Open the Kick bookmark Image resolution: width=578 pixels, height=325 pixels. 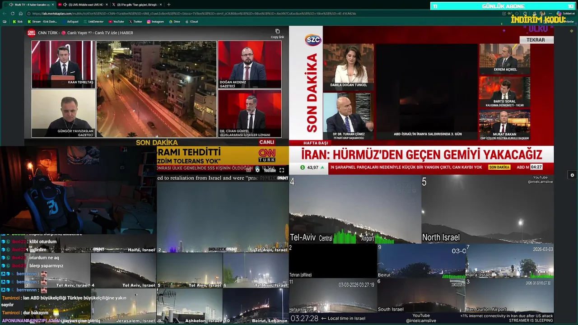point(18,22)
